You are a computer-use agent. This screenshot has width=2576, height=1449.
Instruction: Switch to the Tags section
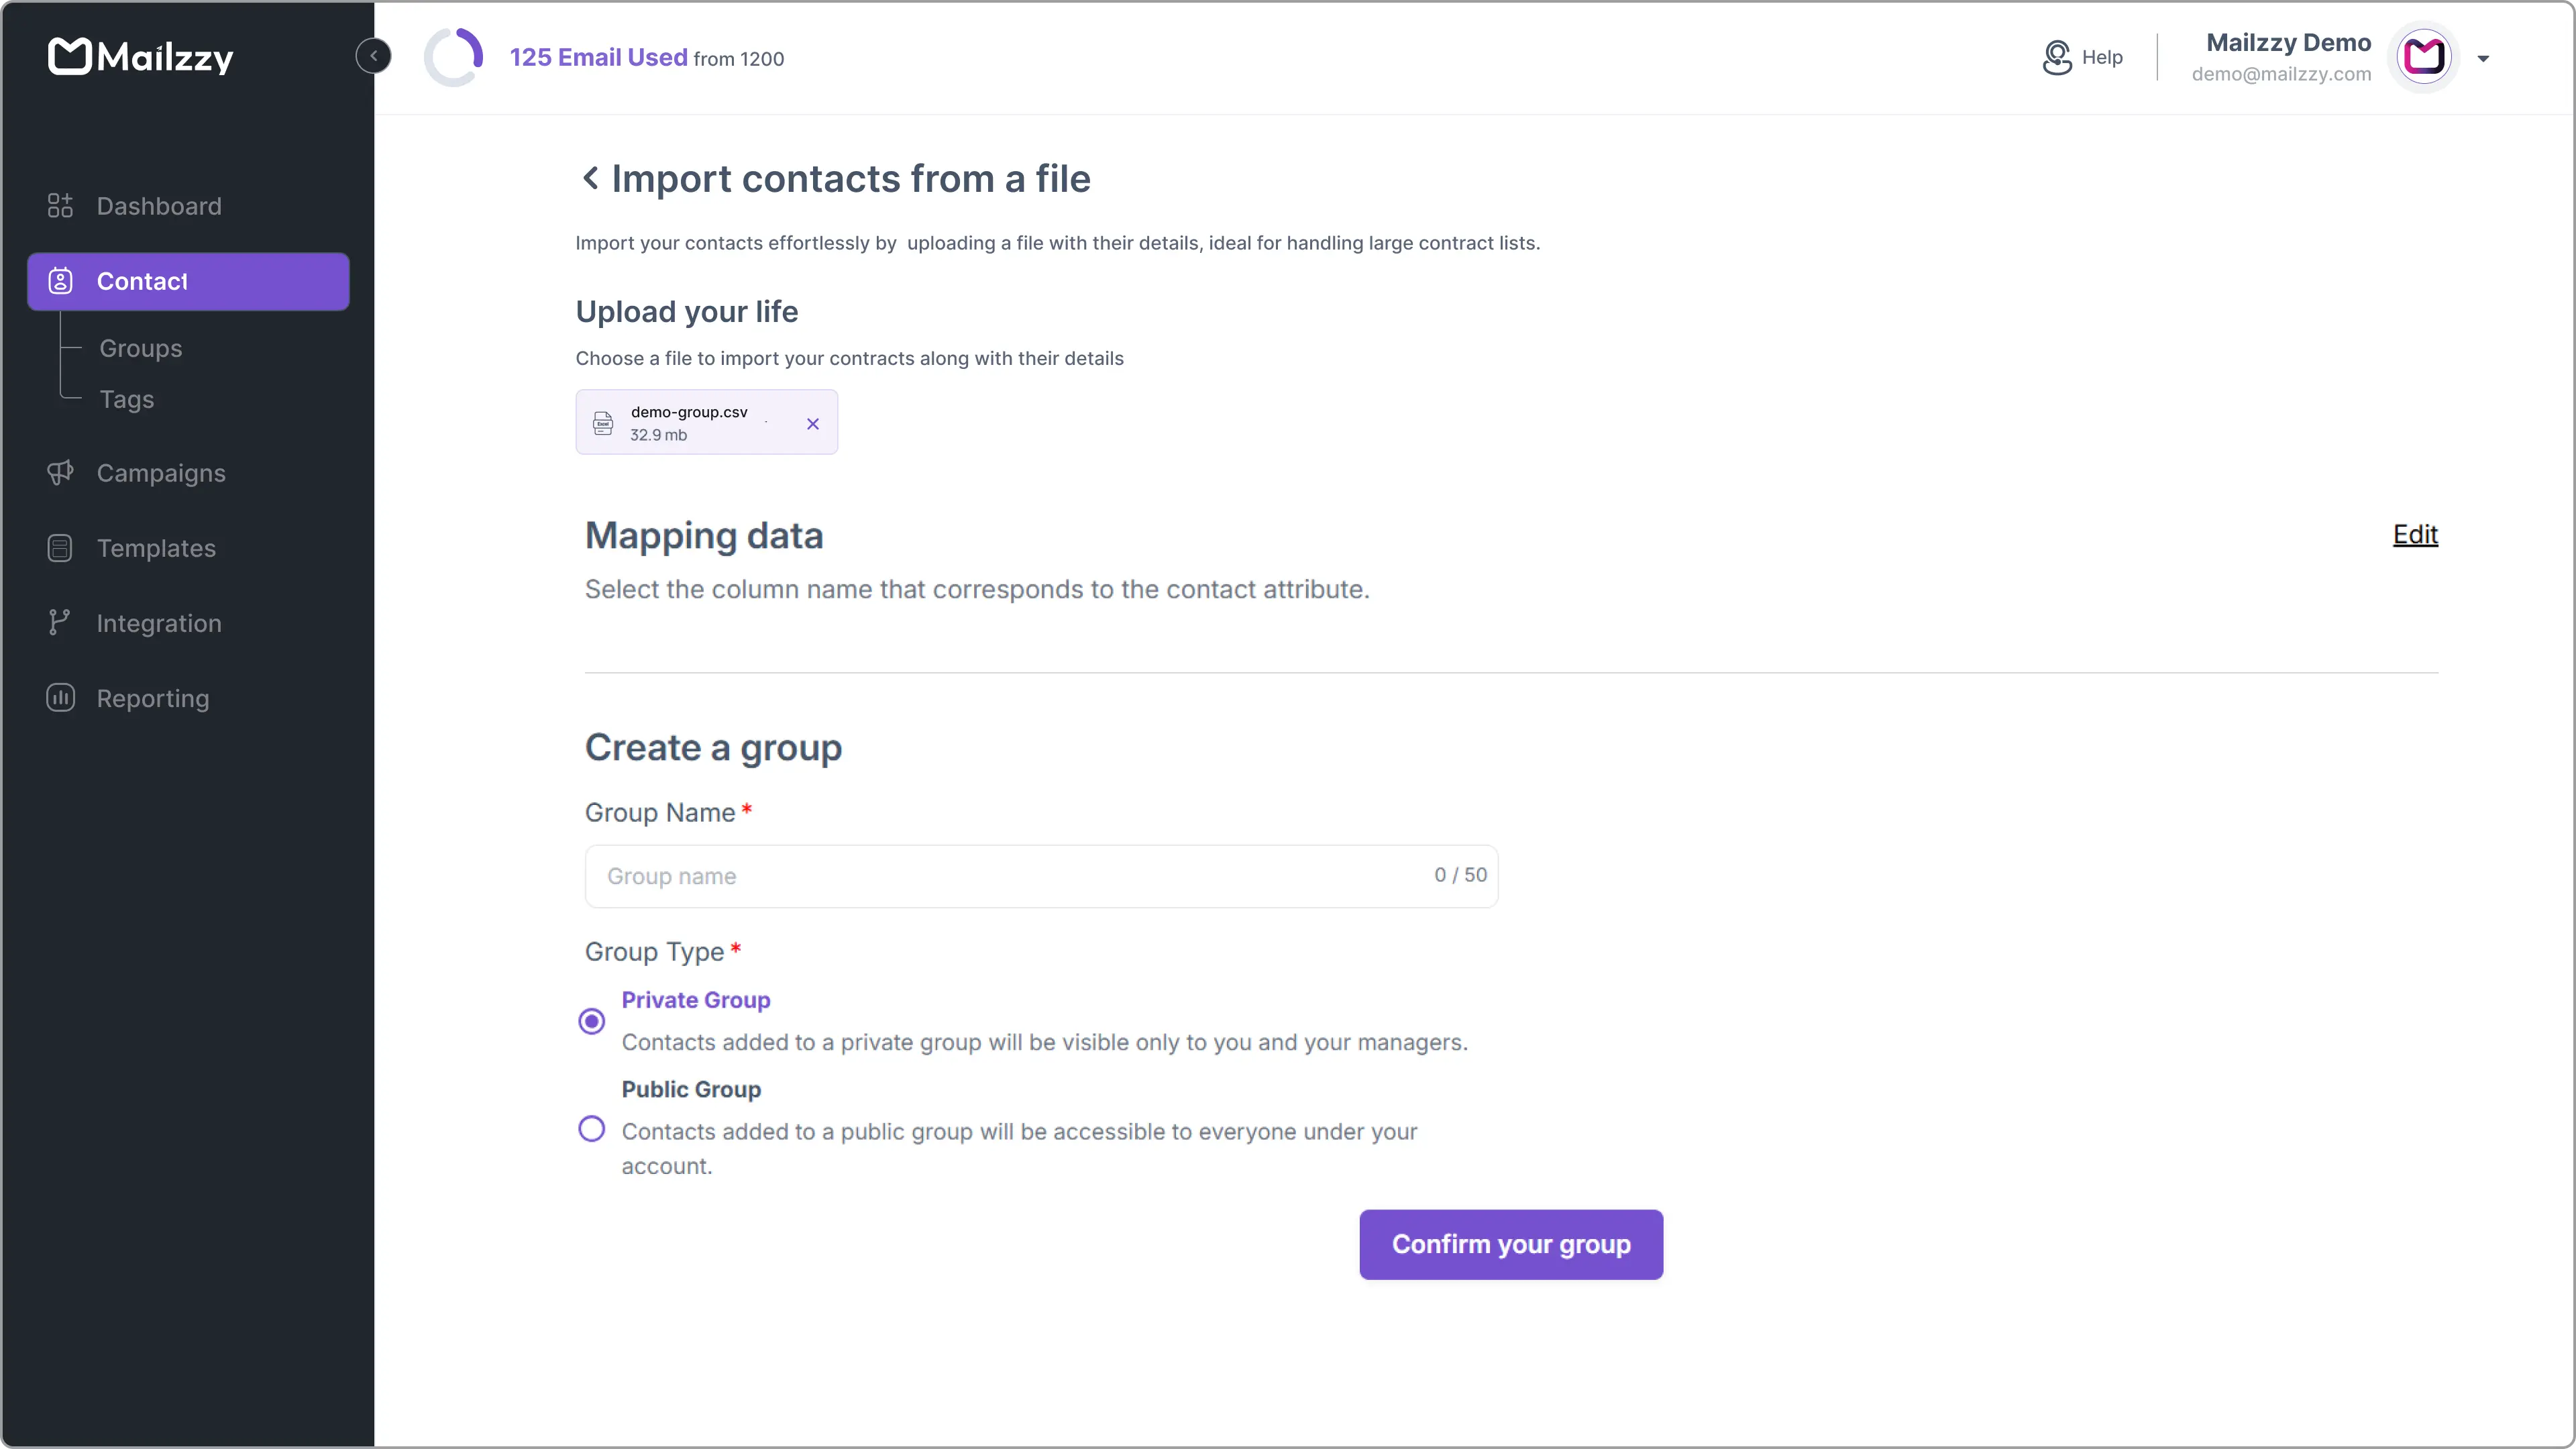click(x=127, y=399)
